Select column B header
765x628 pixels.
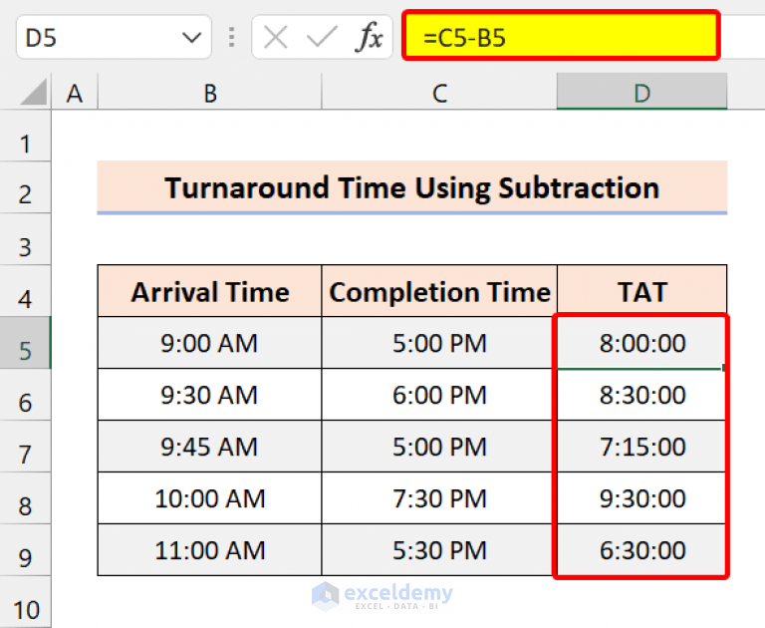(210, 92)
